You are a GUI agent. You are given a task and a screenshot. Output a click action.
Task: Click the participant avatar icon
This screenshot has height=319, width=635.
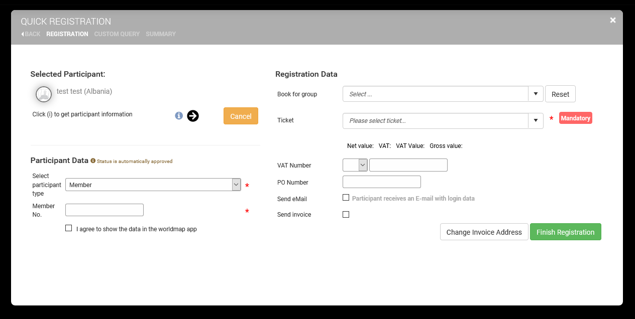[44, 94]
